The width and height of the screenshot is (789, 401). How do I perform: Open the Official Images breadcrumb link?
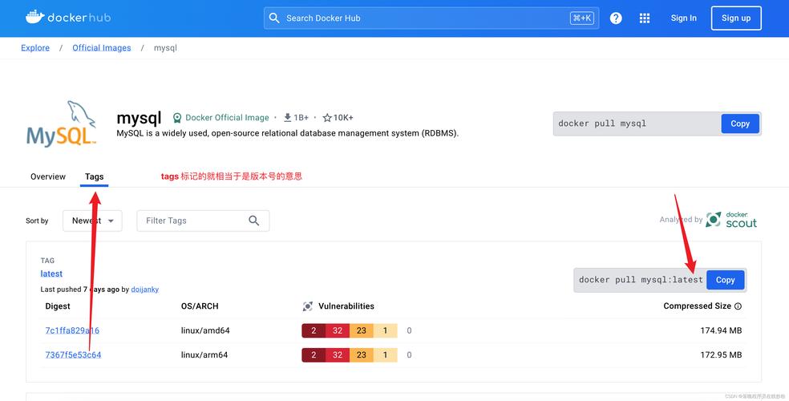coord(102,48)
